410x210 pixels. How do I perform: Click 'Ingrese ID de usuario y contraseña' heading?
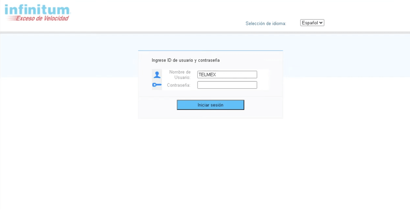(186, 60)
